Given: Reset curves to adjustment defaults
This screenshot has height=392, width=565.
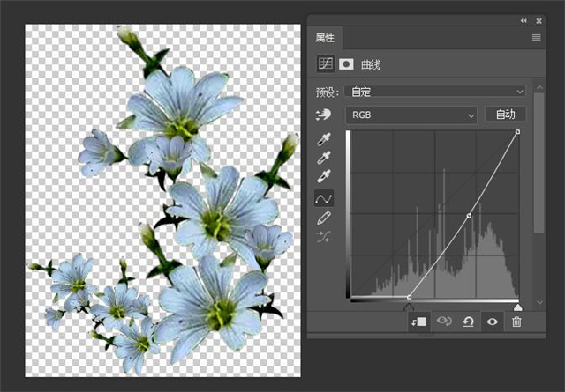Looking at the screenshot, I should click(468, 322).
